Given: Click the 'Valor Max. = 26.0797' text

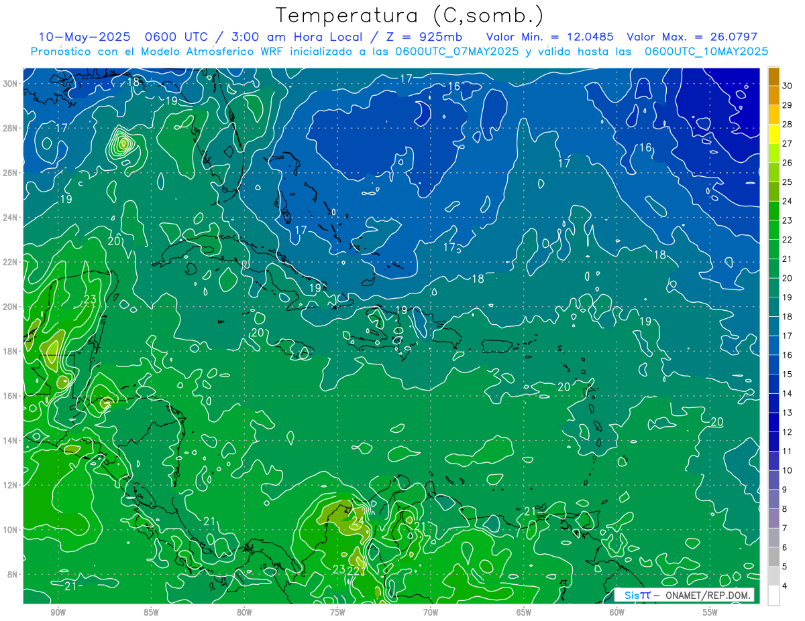Looking at the screenshot, I should (692, 37).
